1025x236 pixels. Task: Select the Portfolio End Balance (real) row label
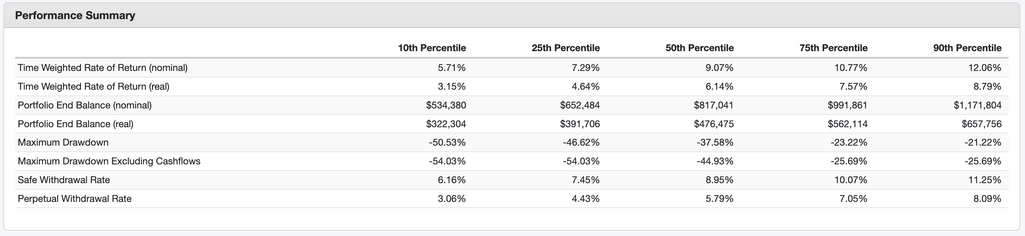76,124
